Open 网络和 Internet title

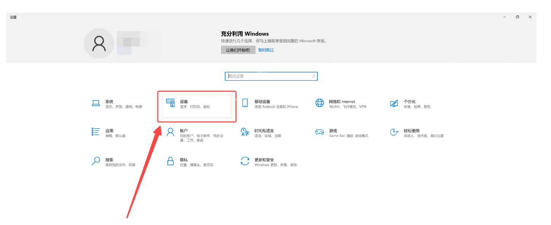[342, 101]
